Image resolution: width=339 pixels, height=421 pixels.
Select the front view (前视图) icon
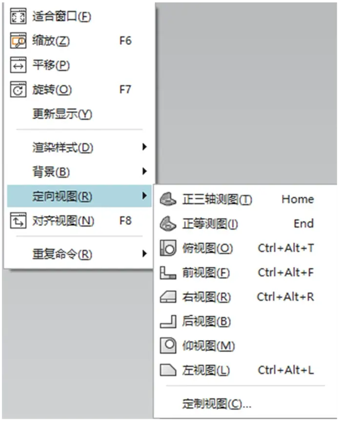pos(168,273)
